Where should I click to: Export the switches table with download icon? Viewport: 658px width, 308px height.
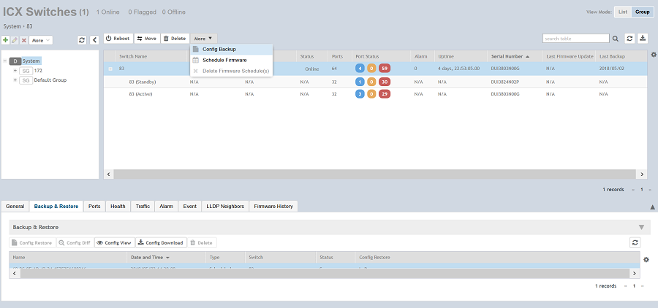(x=643, y=38)
